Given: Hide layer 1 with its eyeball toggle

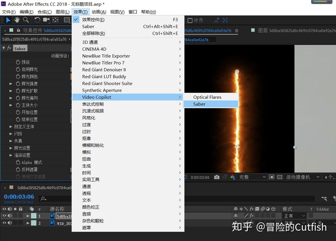Looking at the screenshot, I should pyautogui.click(x=4, y=216).
